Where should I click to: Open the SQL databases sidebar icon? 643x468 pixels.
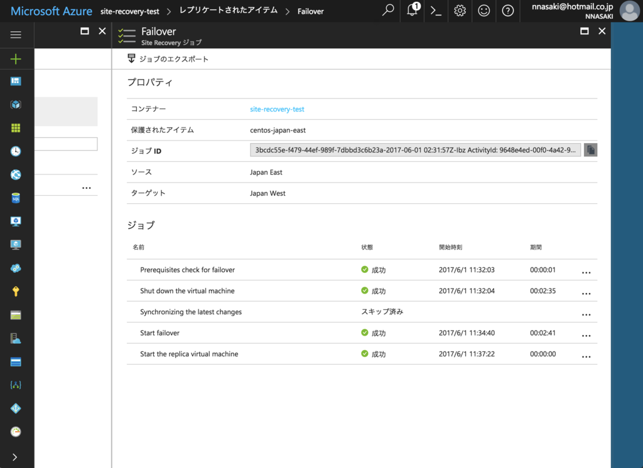pyautogui.click(x=16, y=198)
